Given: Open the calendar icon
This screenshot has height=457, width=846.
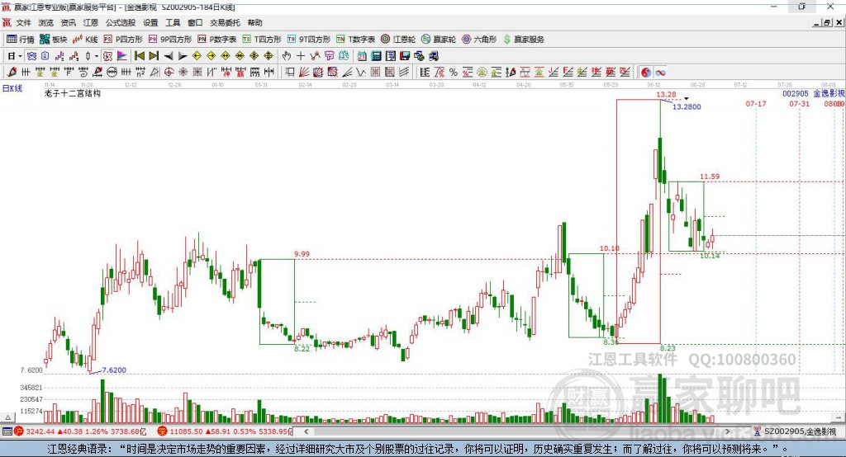Looking at the screenshot, I should pyautogui.click(x=362, y=56).
